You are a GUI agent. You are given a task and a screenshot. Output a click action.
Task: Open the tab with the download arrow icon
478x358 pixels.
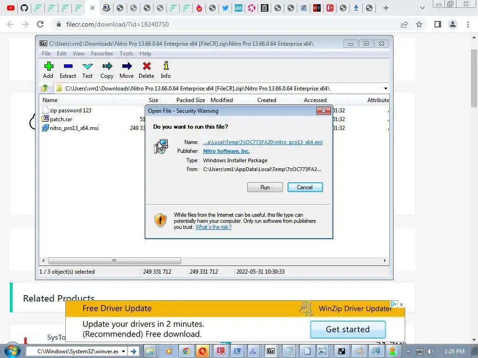tap(356, 8)
